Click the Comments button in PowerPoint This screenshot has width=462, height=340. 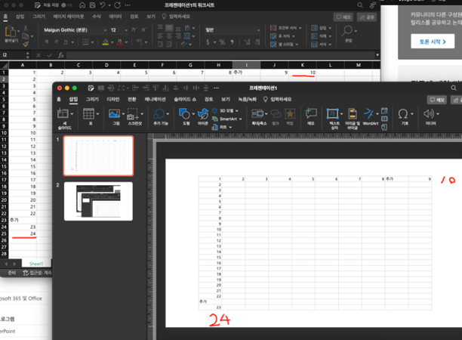(437, 100)
